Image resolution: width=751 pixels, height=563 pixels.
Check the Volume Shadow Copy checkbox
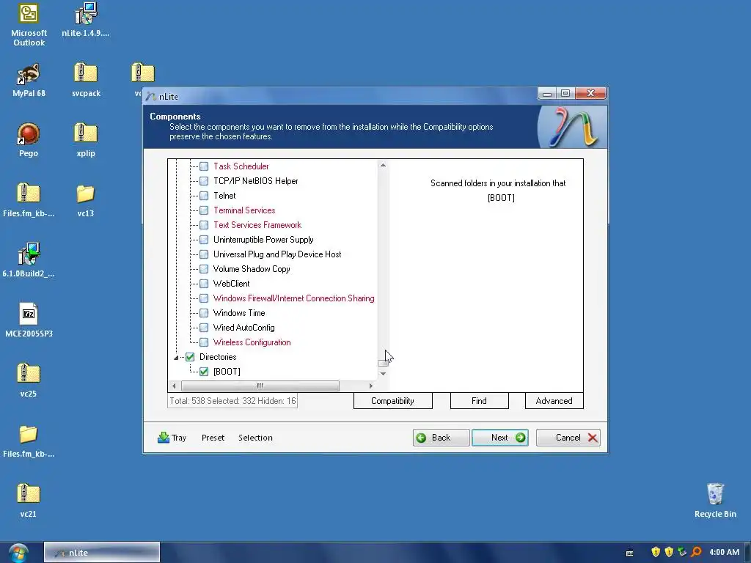coord(204,269)
